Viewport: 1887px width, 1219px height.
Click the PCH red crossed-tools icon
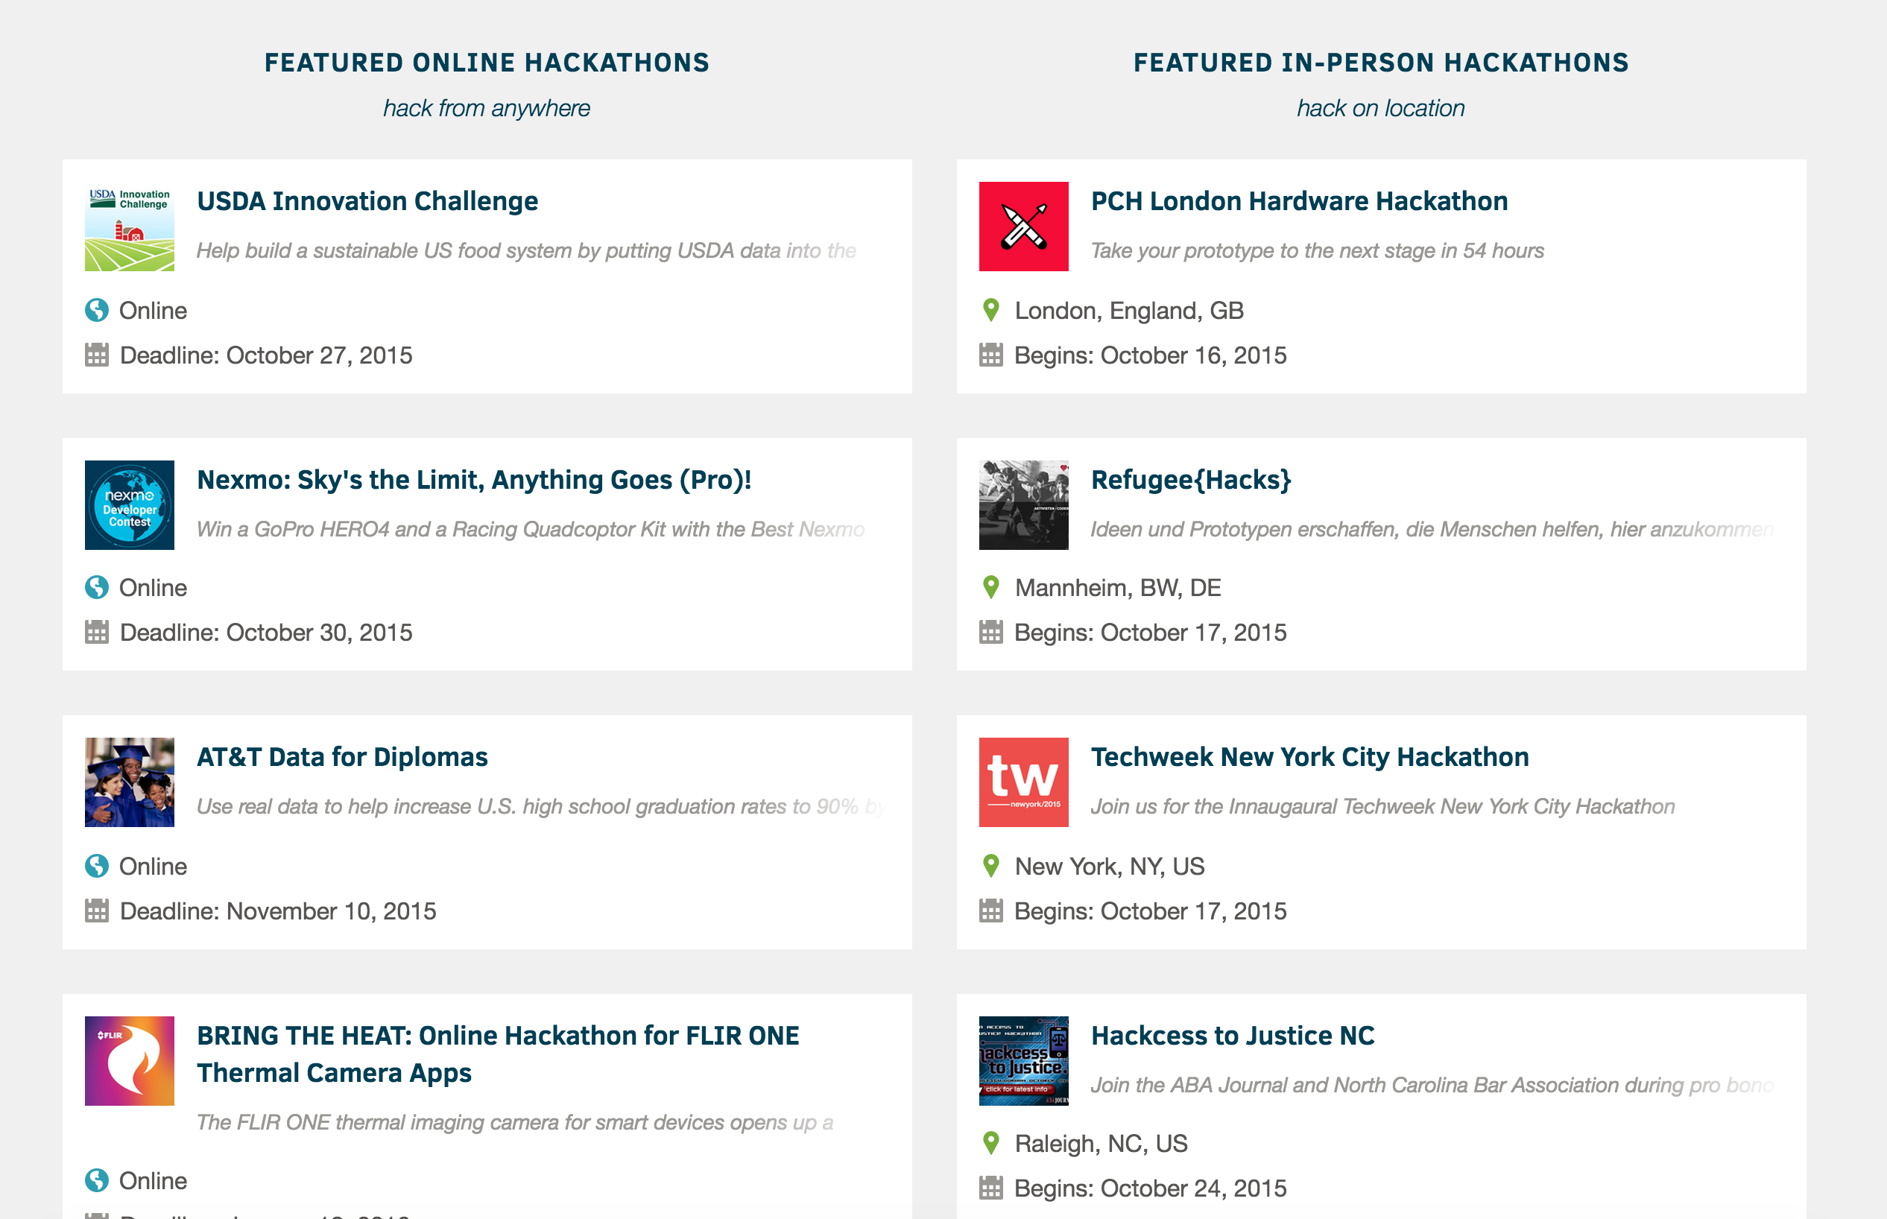pos(1023,227)
